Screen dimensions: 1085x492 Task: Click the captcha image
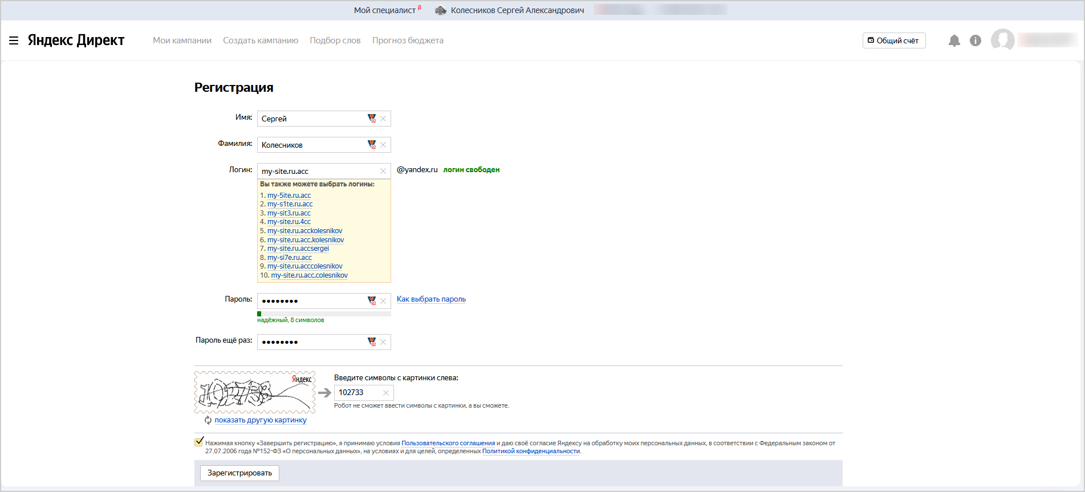[x=255, y=392]
